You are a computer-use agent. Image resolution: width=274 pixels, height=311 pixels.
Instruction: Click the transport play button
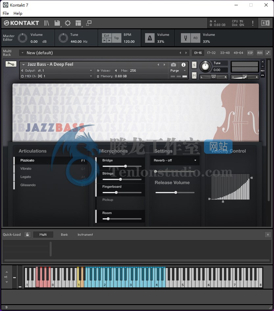point(109,40)
